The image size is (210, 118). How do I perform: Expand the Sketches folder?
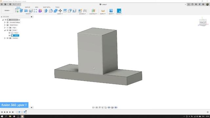pos(5,38)
